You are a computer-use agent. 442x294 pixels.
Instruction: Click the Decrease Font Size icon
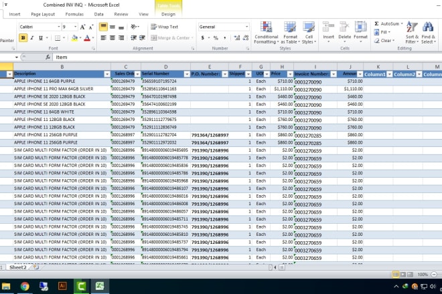click(x=91, y=27)
